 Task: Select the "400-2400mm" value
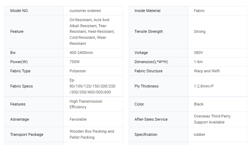click(x=81, y=53)
